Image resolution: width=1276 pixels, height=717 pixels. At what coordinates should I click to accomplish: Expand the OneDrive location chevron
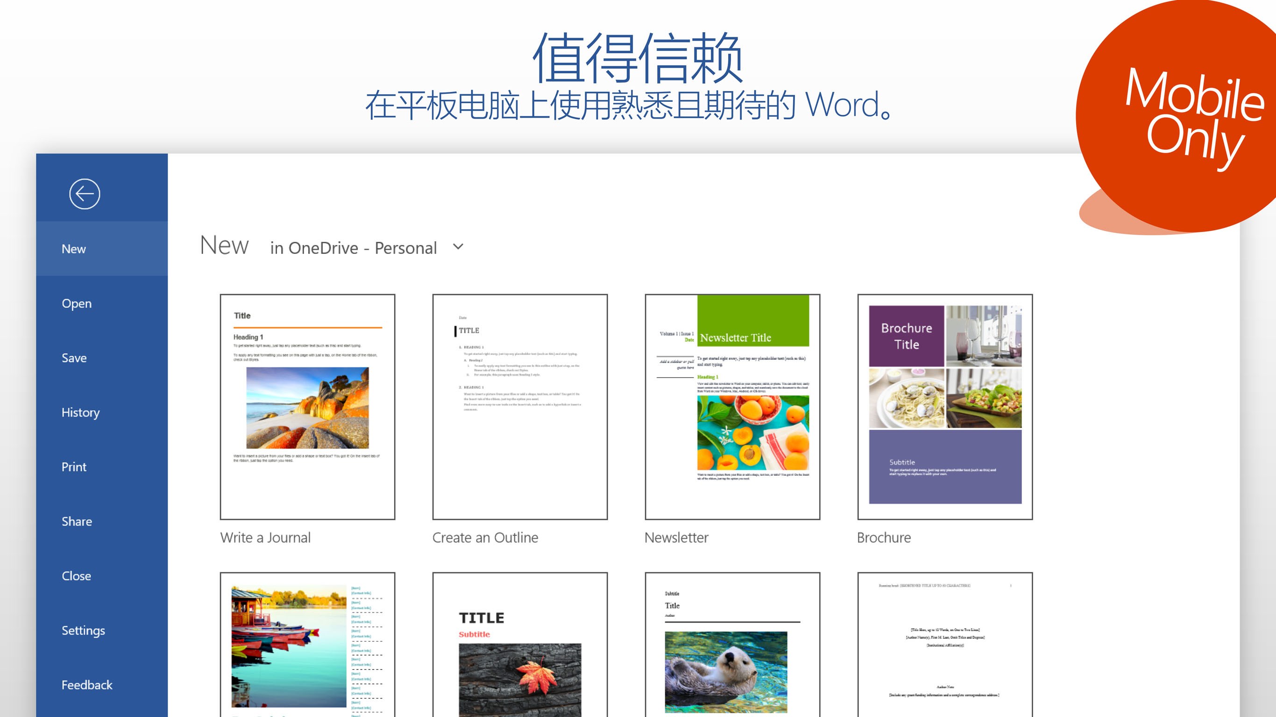coord(458,246)
